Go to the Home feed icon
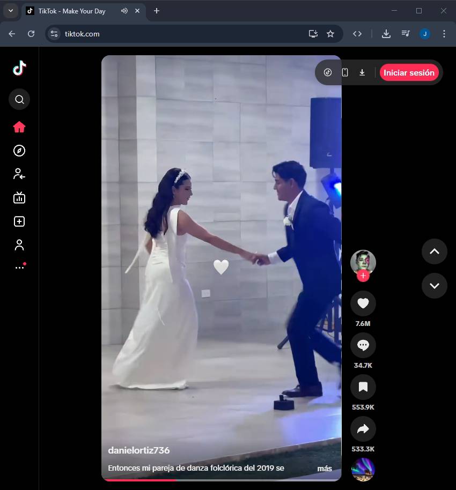The width and height of the screenshot is (456, 490). tap(19, 127)
